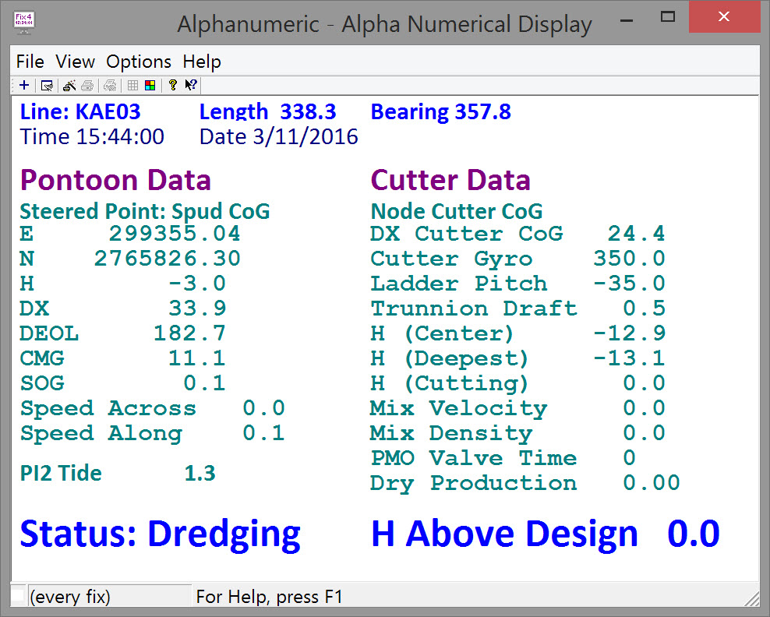Image resolution: width=770 pixels, height=617 pixels.
Task: Click the Cutter Gyro value 350.0
Action: pos(629,259)
